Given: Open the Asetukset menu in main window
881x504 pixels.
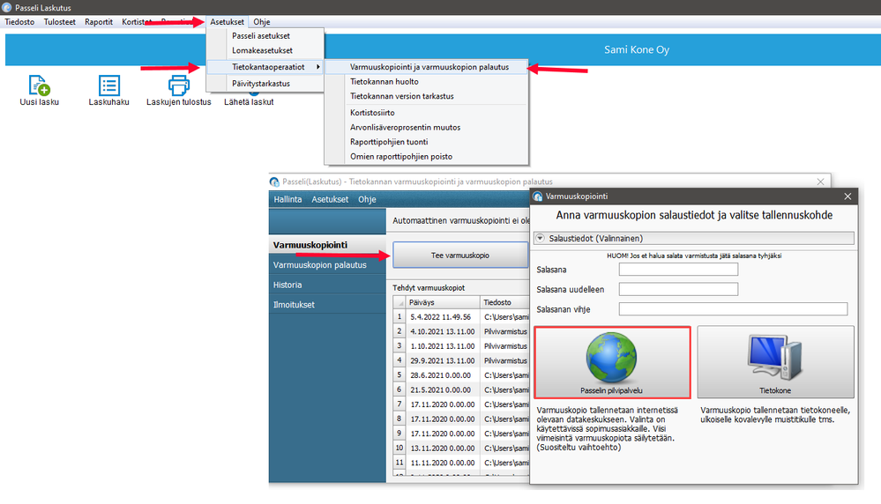Looking at the screenshot, I should (227, 22).
